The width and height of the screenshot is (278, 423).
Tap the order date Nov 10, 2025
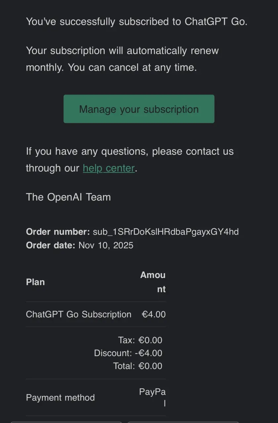(106, 245)
